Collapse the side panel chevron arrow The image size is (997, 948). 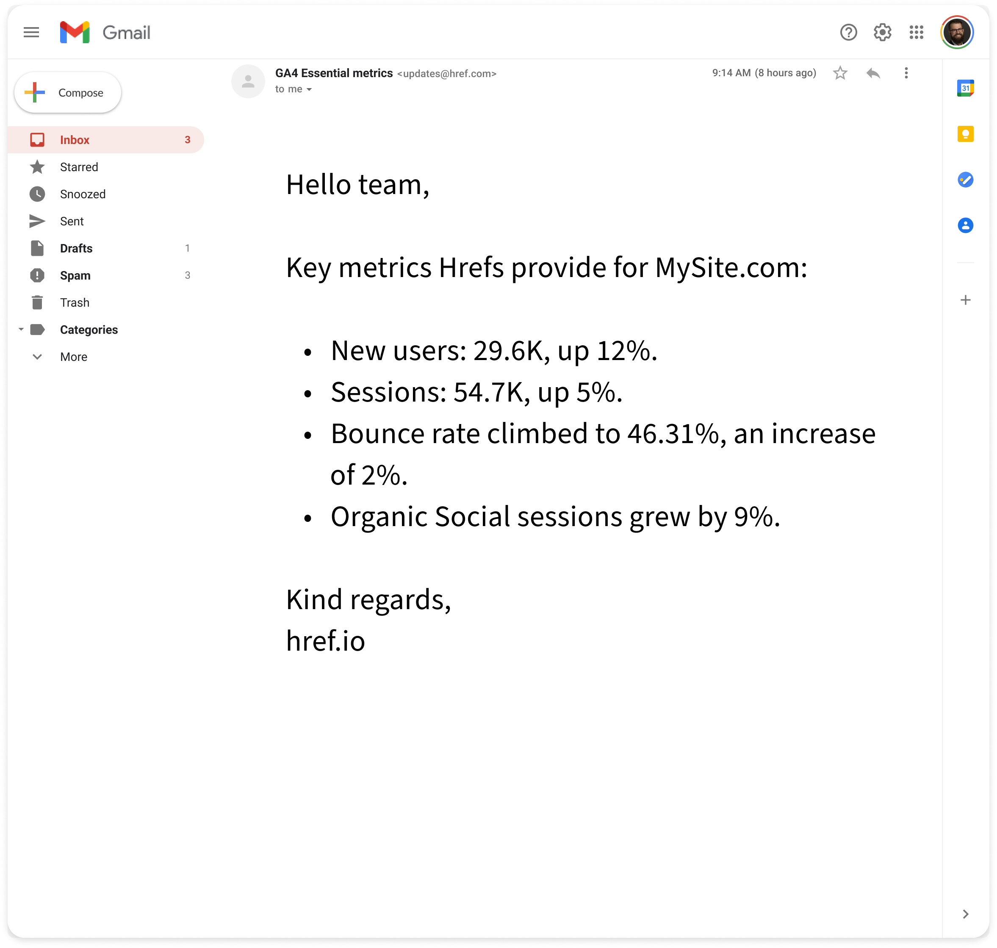point(965,914)
